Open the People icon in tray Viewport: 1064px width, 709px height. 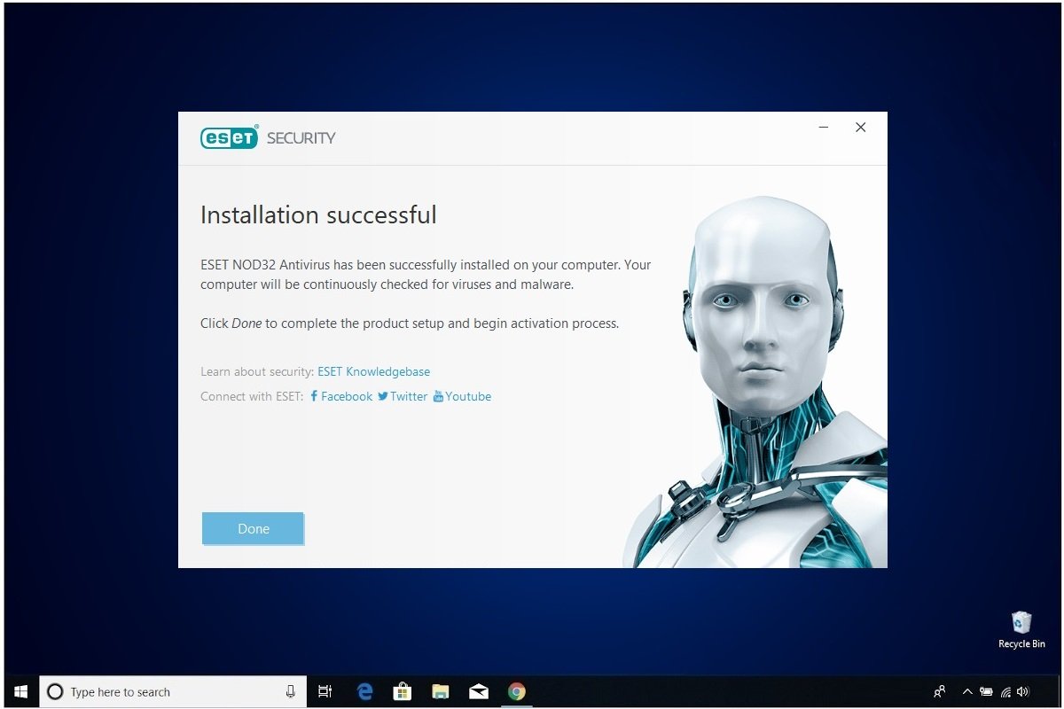click(x=940, y=692)
